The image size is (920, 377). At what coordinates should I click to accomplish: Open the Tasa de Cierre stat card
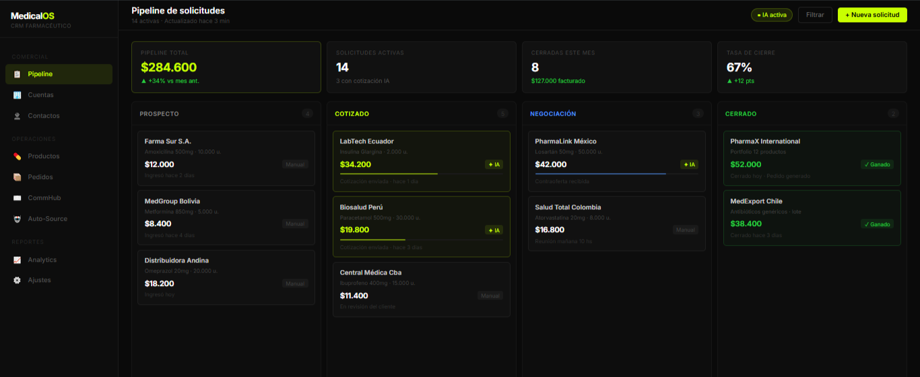(812, 67)
